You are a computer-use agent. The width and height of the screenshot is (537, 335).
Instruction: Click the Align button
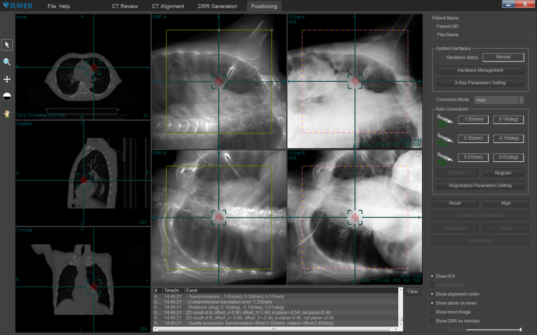pos(506,203)
